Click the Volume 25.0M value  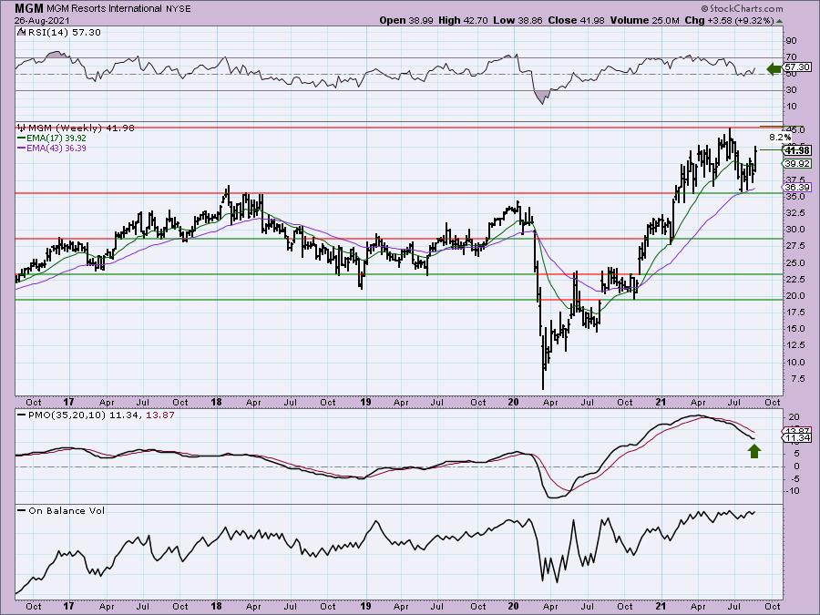click(x=644, y=20)
